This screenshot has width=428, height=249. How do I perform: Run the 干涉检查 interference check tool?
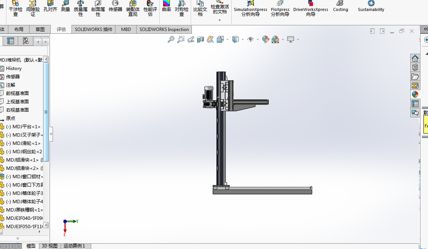click(16, 8)
